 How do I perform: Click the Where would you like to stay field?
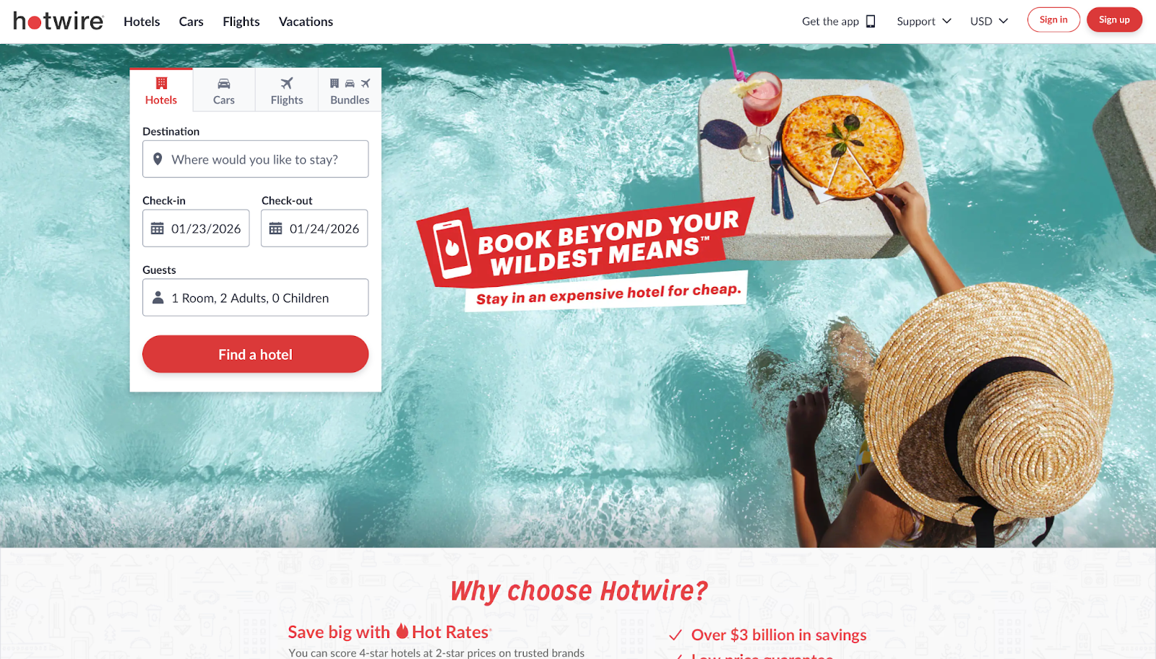[x=255, y=159]
